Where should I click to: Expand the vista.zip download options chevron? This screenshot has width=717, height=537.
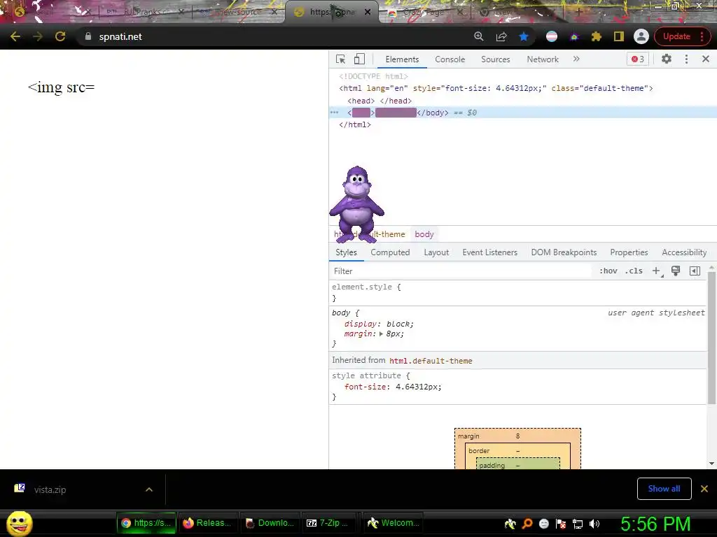149,489
